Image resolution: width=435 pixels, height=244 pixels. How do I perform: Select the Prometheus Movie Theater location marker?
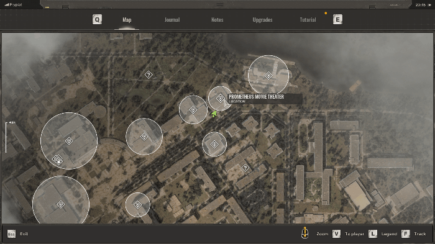tap(220, 98)
